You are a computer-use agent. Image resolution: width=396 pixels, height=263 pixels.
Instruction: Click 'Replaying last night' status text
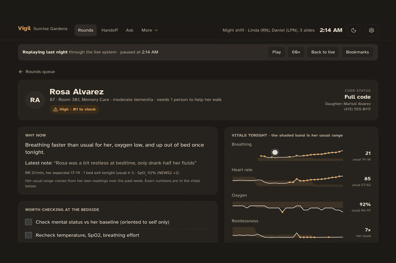coord(45,52)
